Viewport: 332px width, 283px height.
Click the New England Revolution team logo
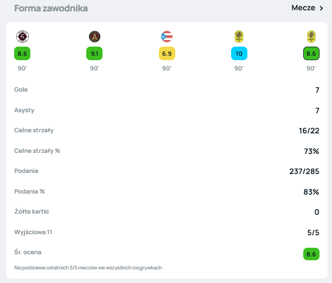click(22, 36)
